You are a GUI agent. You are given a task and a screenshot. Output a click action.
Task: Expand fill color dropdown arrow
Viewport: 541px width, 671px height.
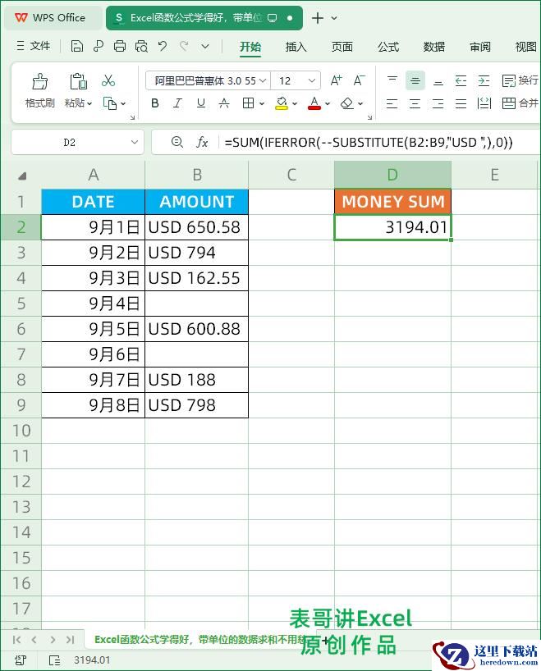pyautogui.click(x=294, y=103)
